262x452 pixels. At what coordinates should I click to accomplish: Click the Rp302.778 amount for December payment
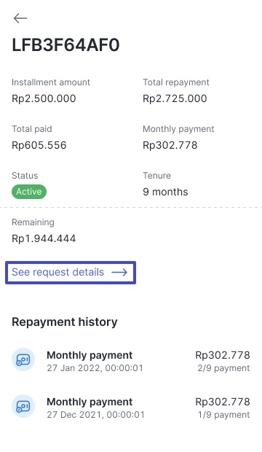click(x=223, y=402)
